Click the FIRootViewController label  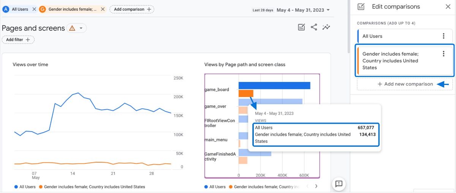click(220, 123)
